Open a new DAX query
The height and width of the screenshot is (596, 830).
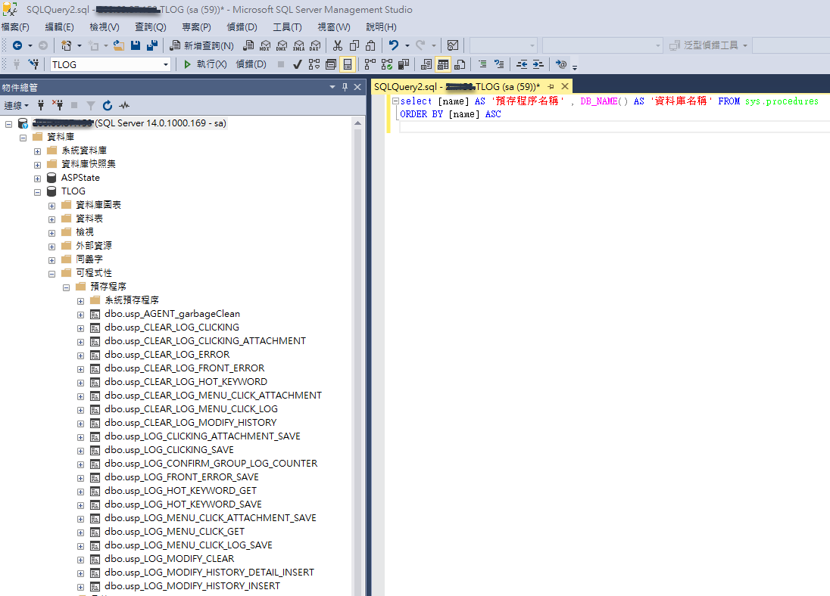pos(316,45)
